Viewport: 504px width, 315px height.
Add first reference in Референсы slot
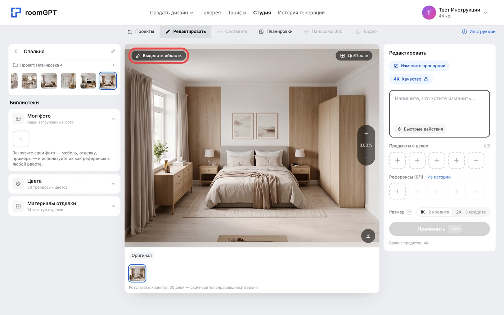tap(397, 191)
